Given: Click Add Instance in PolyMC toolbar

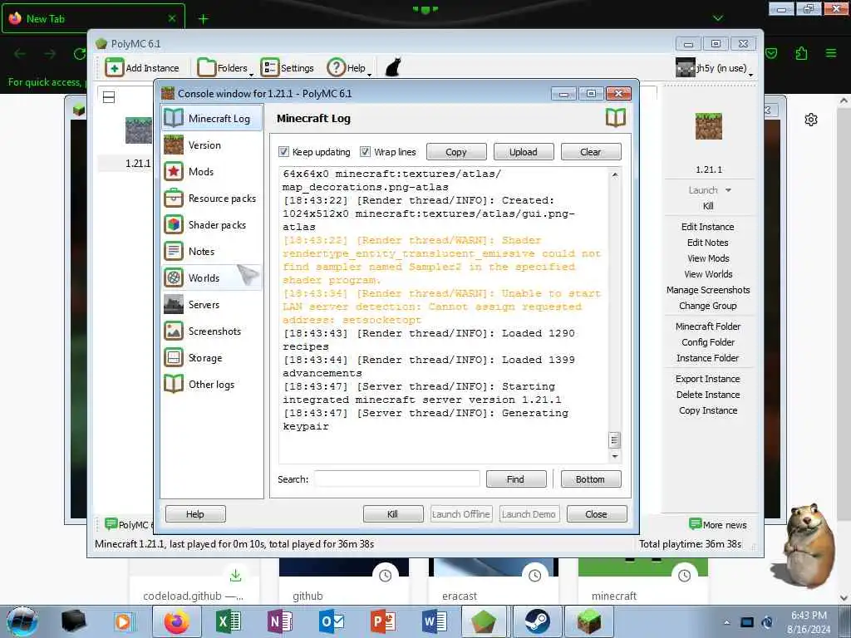Looking at the screenshot, I should (x=142, y=68).
